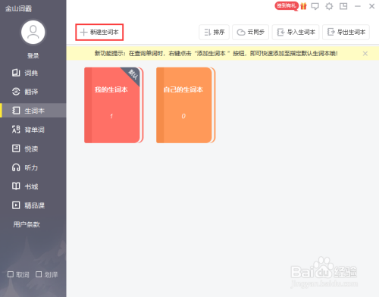Open the 我的生词本 wordbook
This screenshot has height=297, width=379.
[x=114, y=105]
